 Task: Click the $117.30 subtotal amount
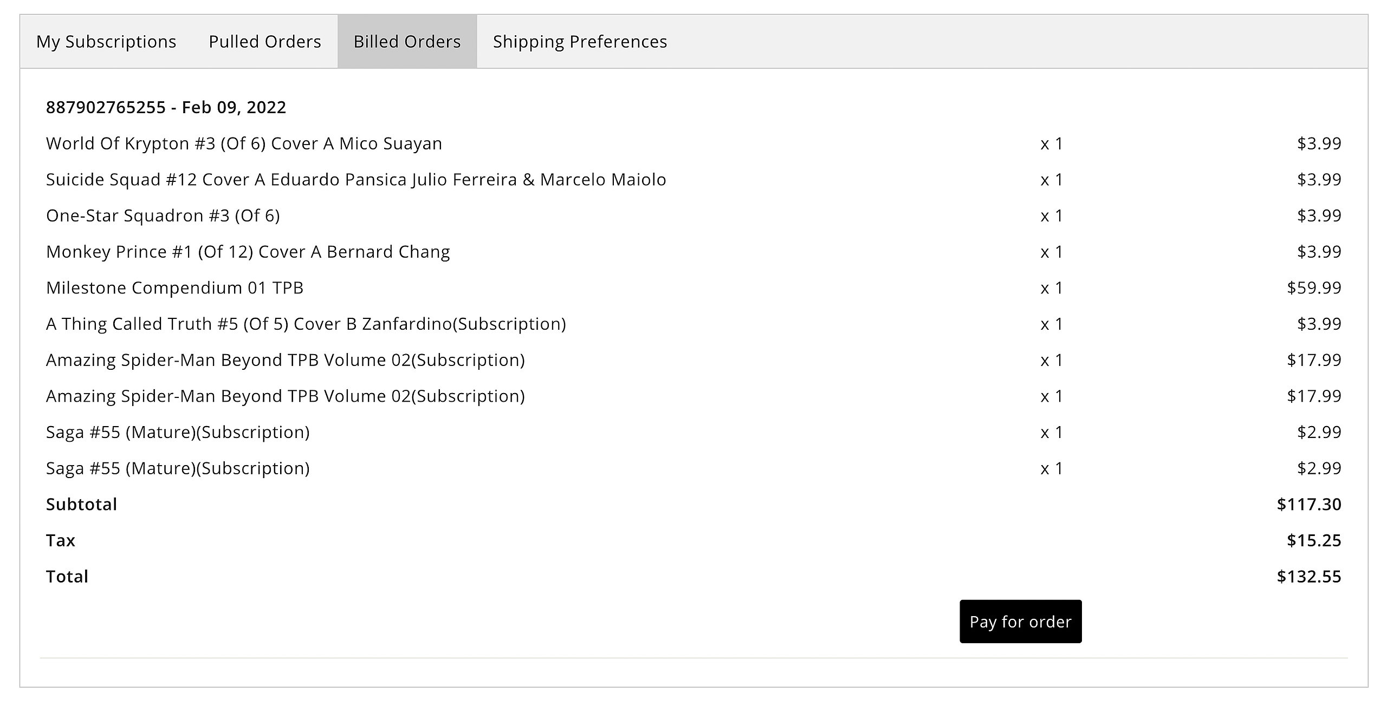[x=1309, y=505]
